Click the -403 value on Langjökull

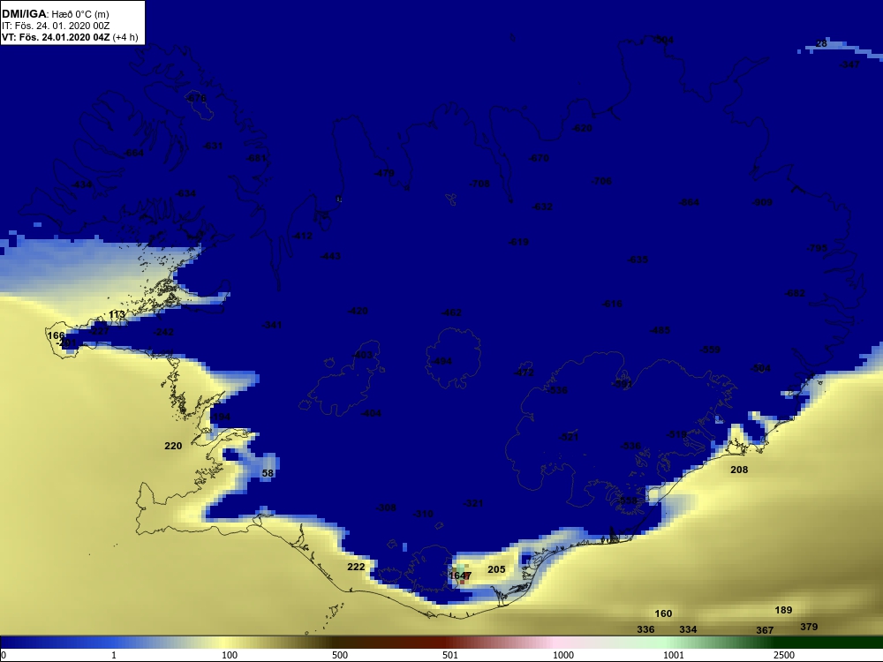(x=363, y=355)
